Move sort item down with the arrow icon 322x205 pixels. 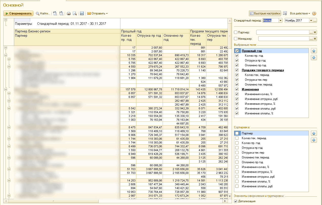pos(314,140)
